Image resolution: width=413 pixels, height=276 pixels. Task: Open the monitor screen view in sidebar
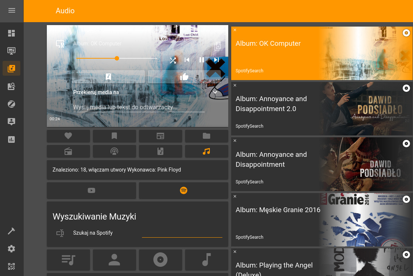point(11,51)
